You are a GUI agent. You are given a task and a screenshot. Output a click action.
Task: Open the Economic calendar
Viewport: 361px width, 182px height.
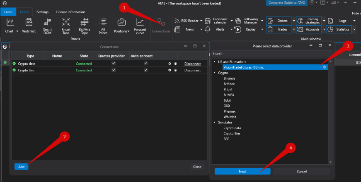coord(217,21)
